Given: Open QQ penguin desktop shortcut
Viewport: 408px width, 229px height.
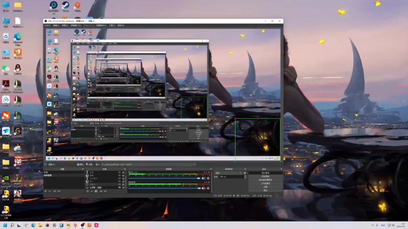Looking at the screenshot, I should [x=18, y=69].
